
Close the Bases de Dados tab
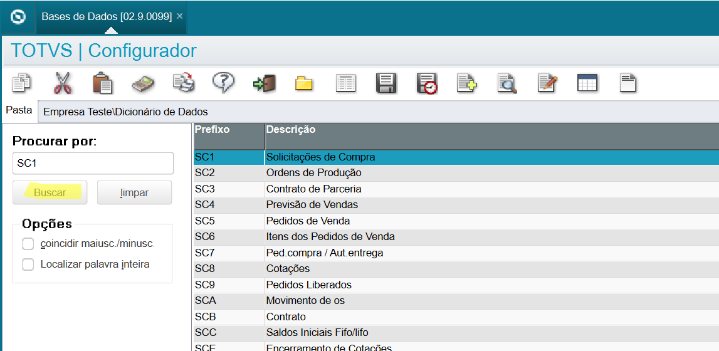point(180,16)
